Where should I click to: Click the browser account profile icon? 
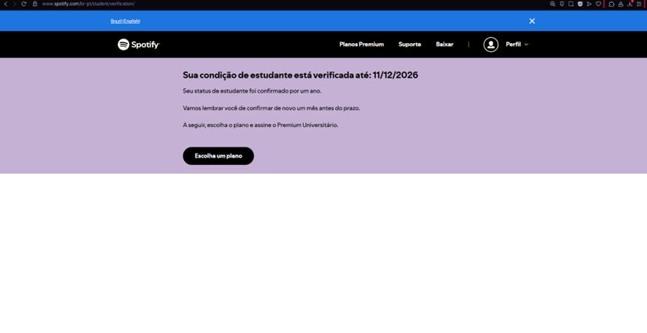(x=621, y=4)
